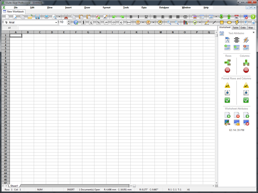258x193 pixels.
Task: Undo with the green left arrow
Action: coord(114,17)
